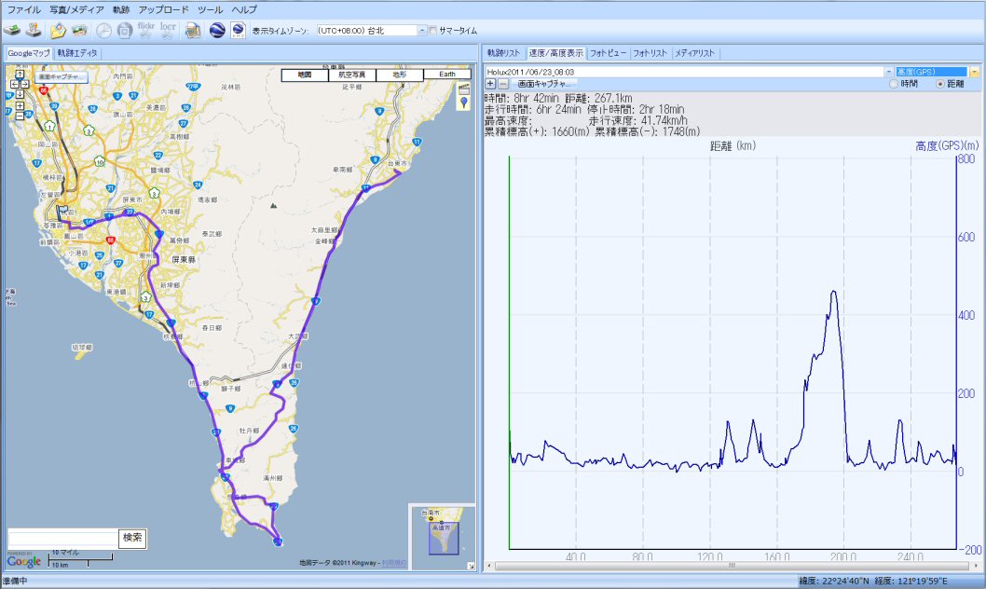Zoom out the elevation chart with minus
The height and width of the screenshot is (589, 986).
coord(503,84)
